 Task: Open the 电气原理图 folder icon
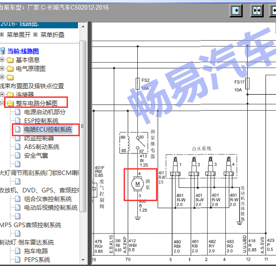click(x=10, y=69)
